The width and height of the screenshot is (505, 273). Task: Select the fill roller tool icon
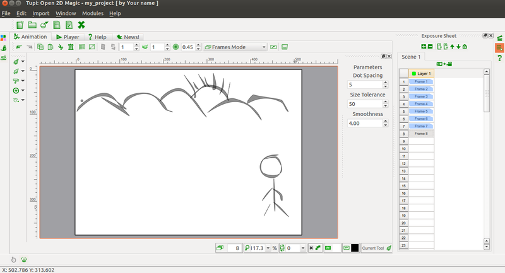coord(16,81)
